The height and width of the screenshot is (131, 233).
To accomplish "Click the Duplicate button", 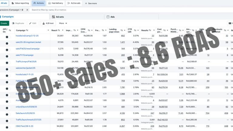I will [18, 23].
